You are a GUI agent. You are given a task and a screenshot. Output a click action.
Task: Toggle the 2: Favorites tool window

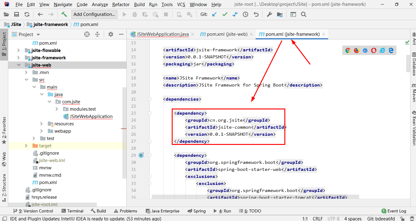pyautogui.click(x=4, y=131)
